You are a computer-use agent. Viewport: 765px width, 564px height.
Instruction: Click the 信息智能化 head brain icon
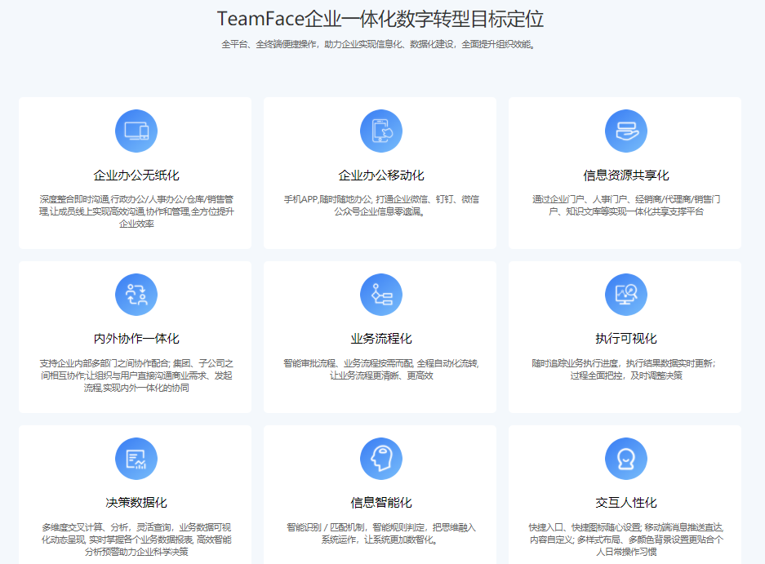coord(381,459)
